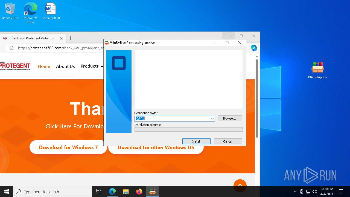Click the device tray icon next to network
Image resolution: width=350 pixels, height=197 pixels.
click(x=302, y=192)
